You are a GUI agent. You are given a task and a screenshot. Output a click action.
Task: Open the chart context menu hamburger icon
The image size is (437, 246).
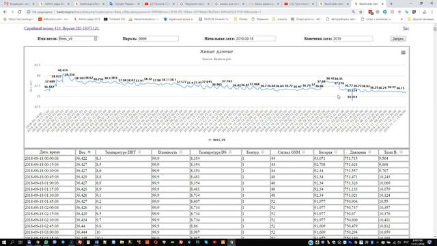tap(403, 53)
